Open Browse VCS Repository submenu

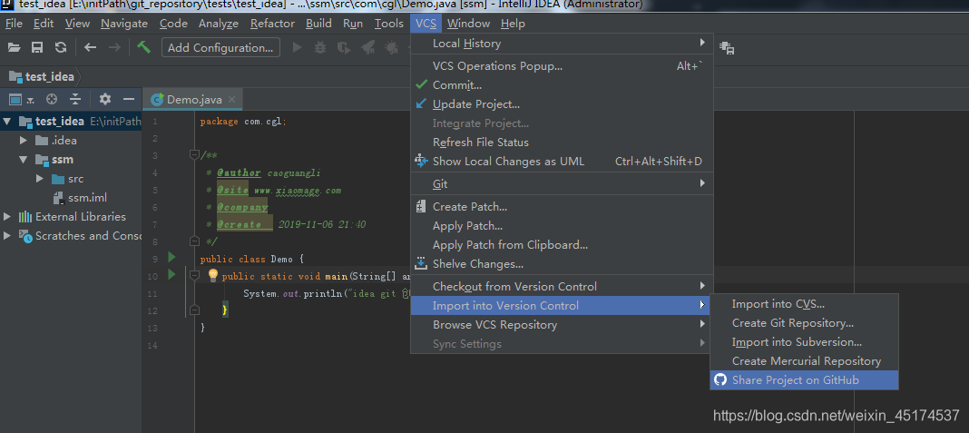coord(562,325)
